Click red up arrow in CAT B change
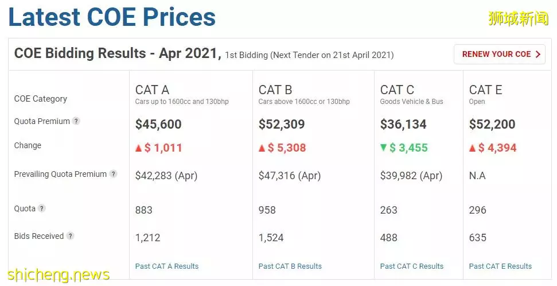 pyautogui.click(x=262, y=148)
